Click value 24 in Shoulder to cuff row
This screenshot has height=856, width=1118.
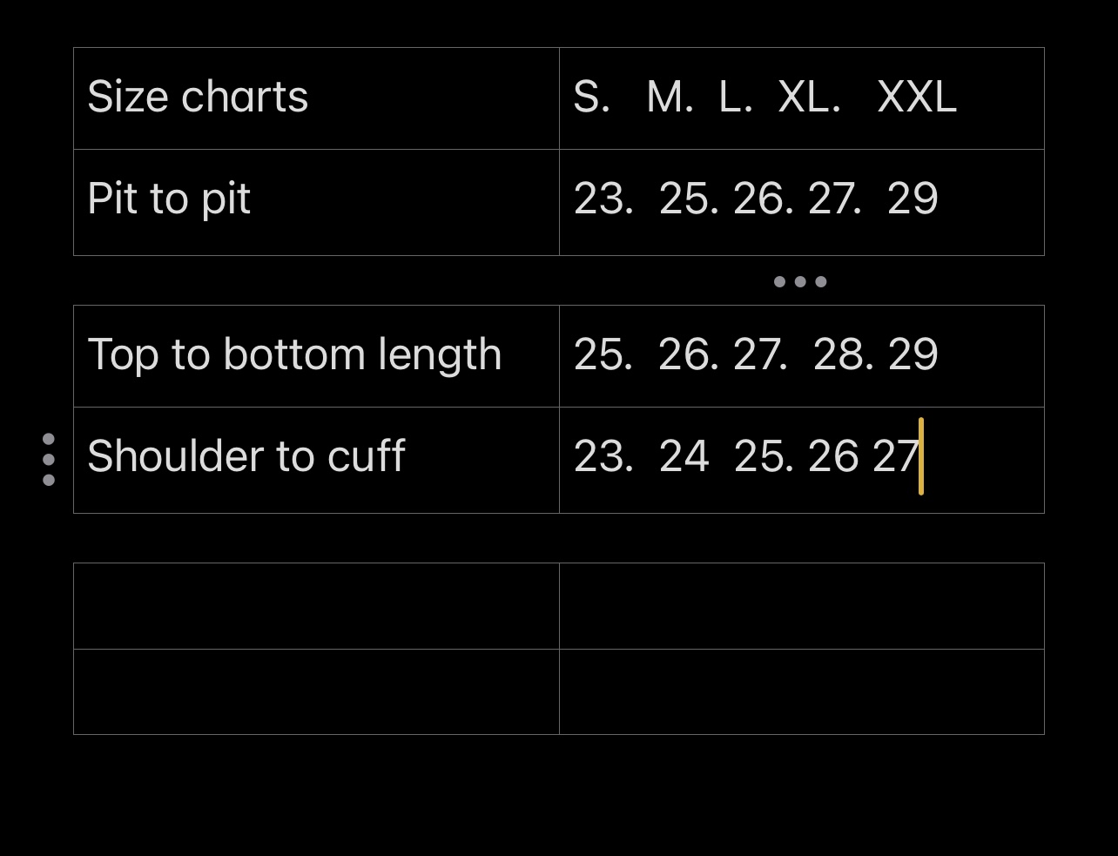684,456
